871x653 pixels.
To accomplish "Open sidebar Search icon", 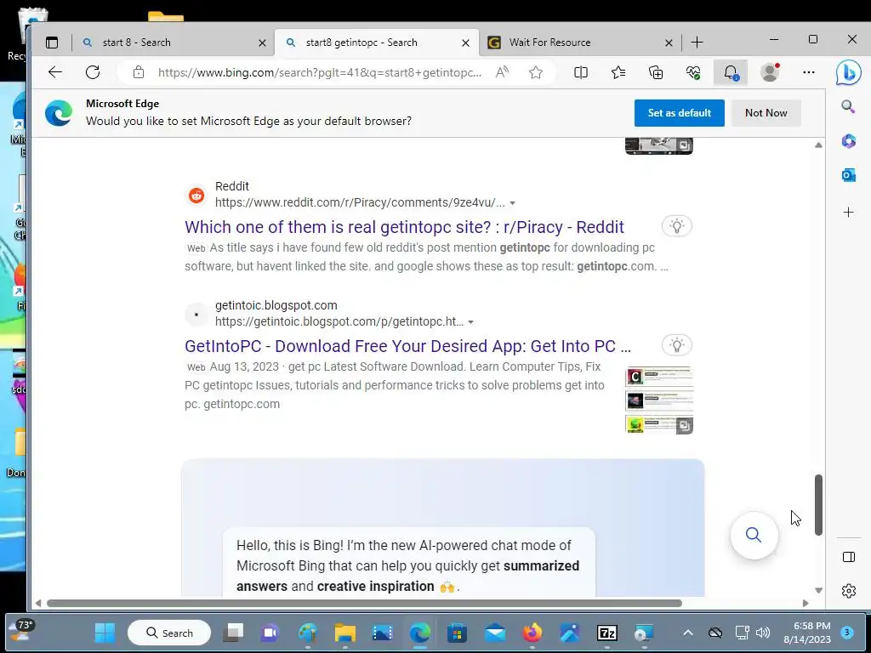I will pyautogui.click(x=848, y=106).
